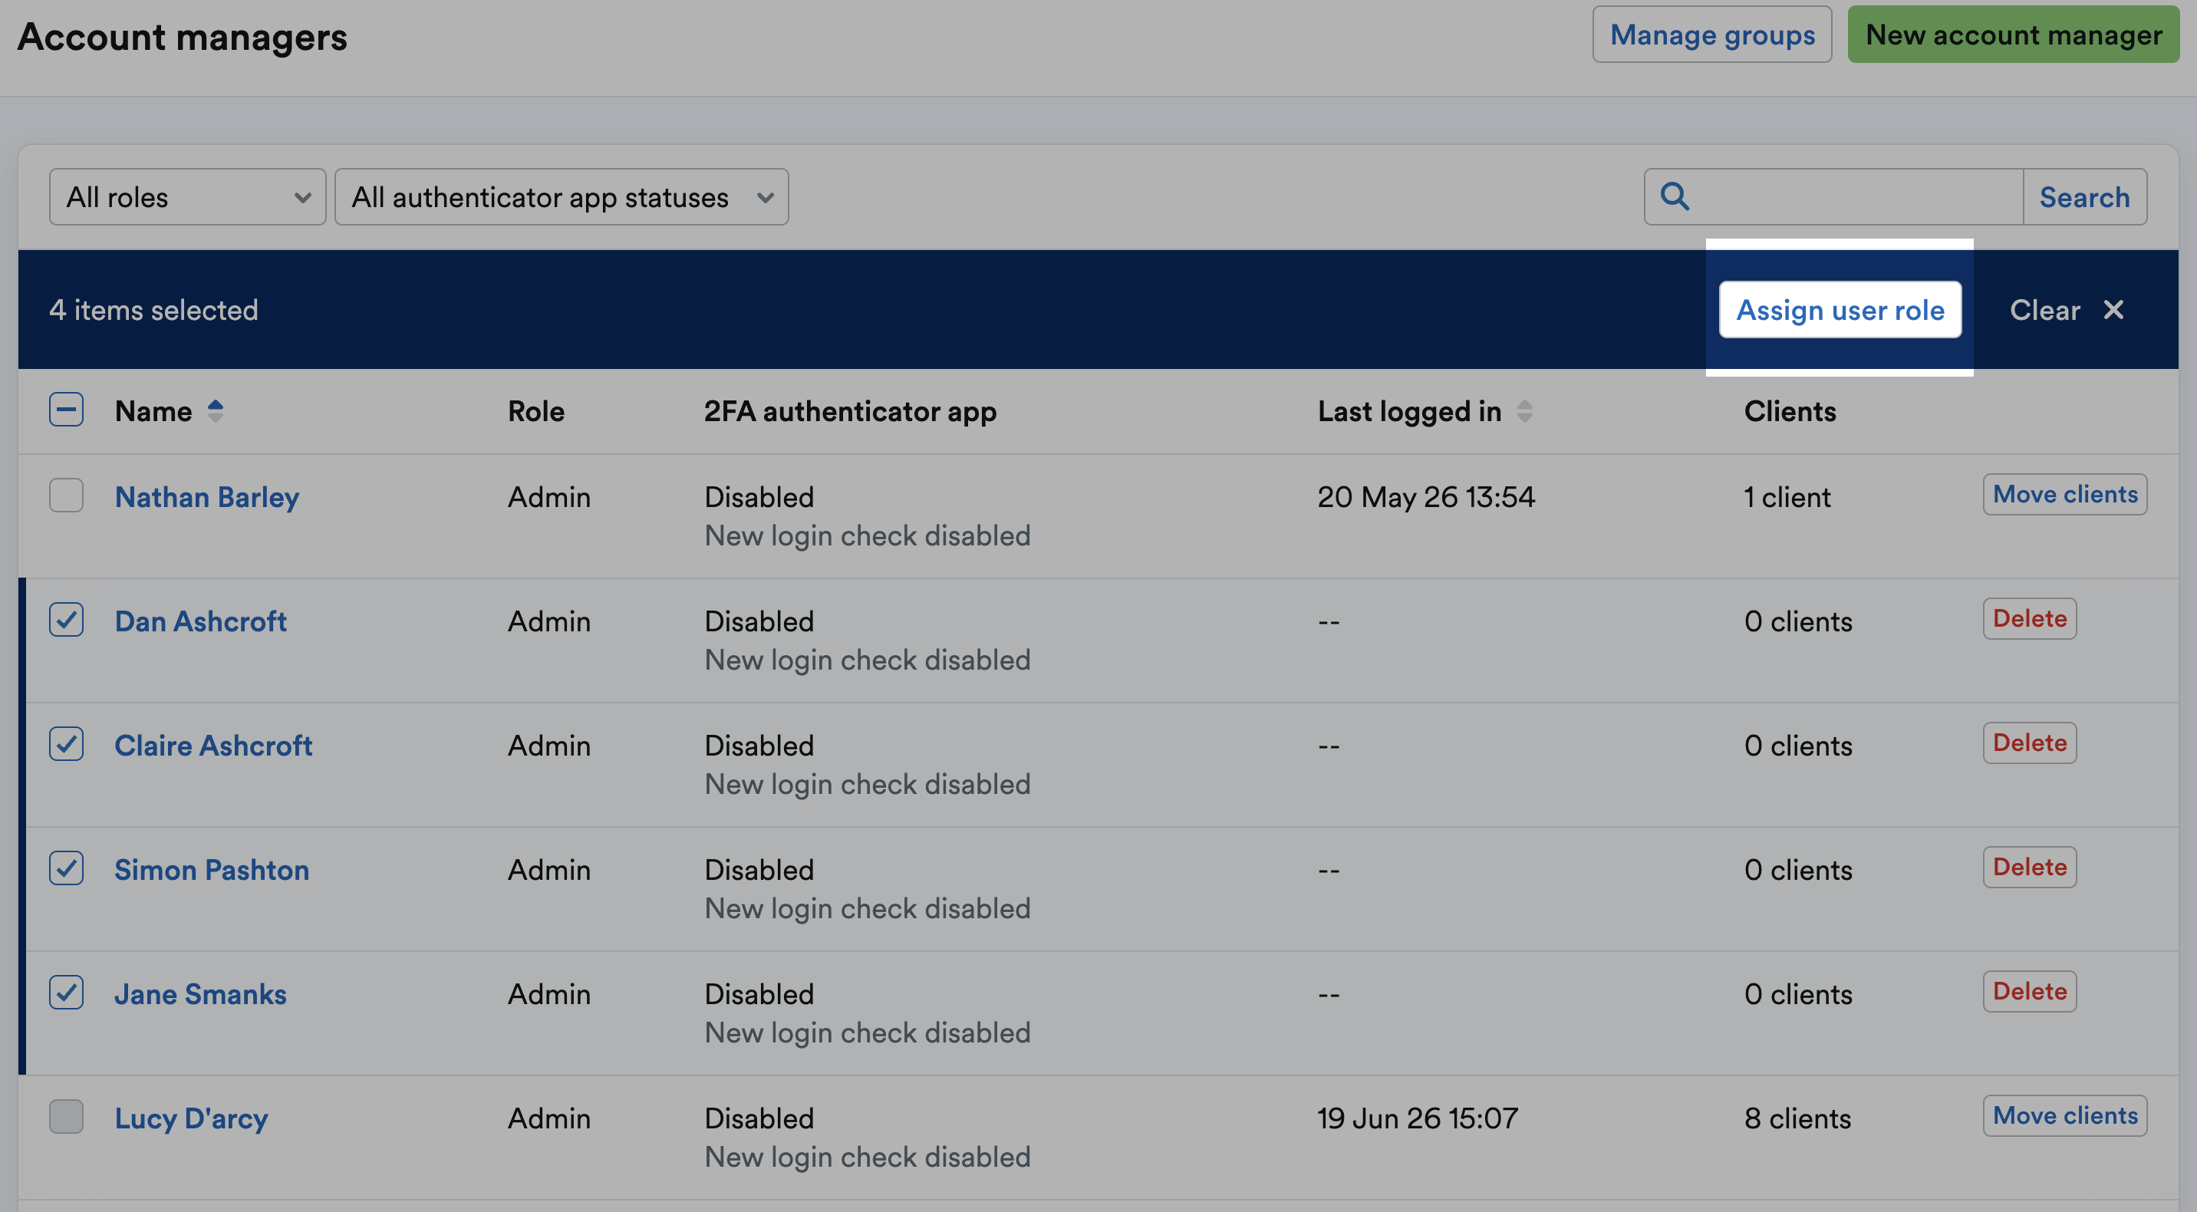The width and height of the screenshot is (2197, 1212).
Task: Uncheck the Simon Pashton checkbox
Action: (66, 868)
